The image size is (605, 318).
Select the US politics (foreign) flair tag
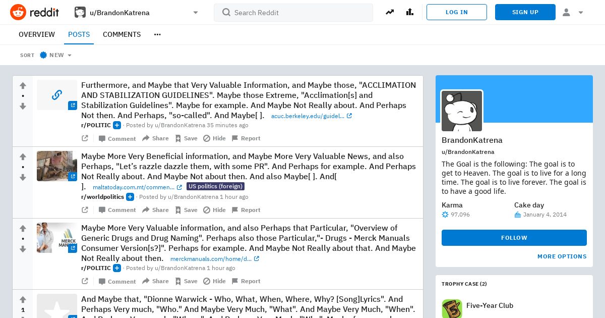pyautogui.click(x=215, y=186)
